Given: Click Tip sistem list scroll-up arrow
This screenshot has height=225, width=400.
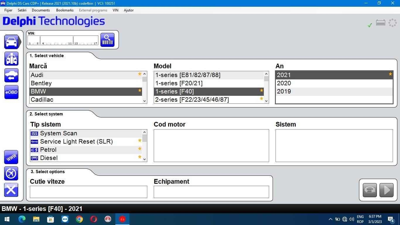Looking at the screenshot, I should click(144, 132).
